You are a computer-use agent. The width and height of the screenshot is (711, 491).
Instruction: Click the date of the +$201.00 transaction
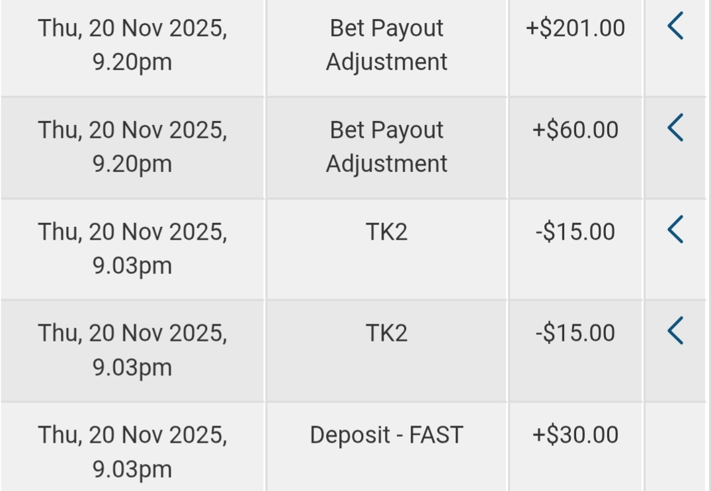132,45
